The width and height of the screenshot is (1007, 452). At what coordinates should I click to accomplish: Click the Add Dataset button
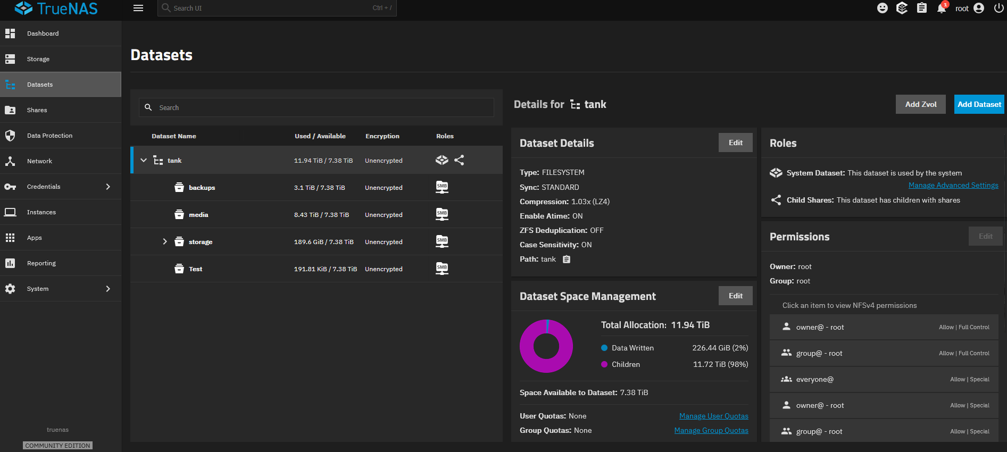click(x=979, y=104)
